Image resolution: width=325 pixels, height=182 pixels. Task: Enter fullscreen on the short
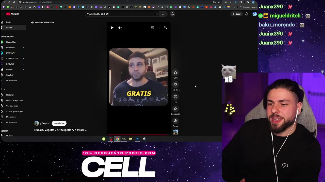166,28
